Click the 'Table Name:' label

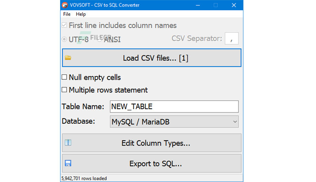click(x=83, y=106)
